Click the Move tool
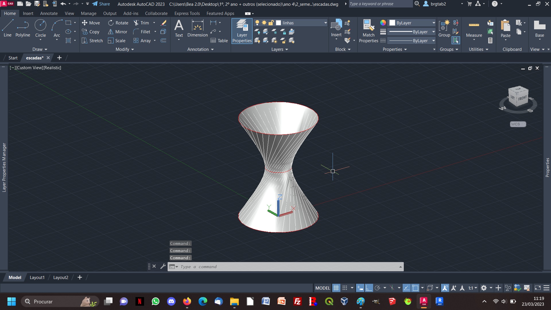The image size is (551, 310). coord(91,23)
